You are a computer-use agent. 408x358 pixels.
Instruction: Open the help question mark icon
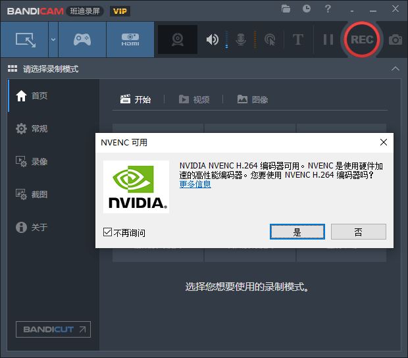click(x=327, y=9)
